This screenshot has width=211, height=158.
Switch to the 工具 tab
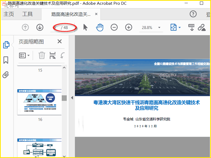27,14
